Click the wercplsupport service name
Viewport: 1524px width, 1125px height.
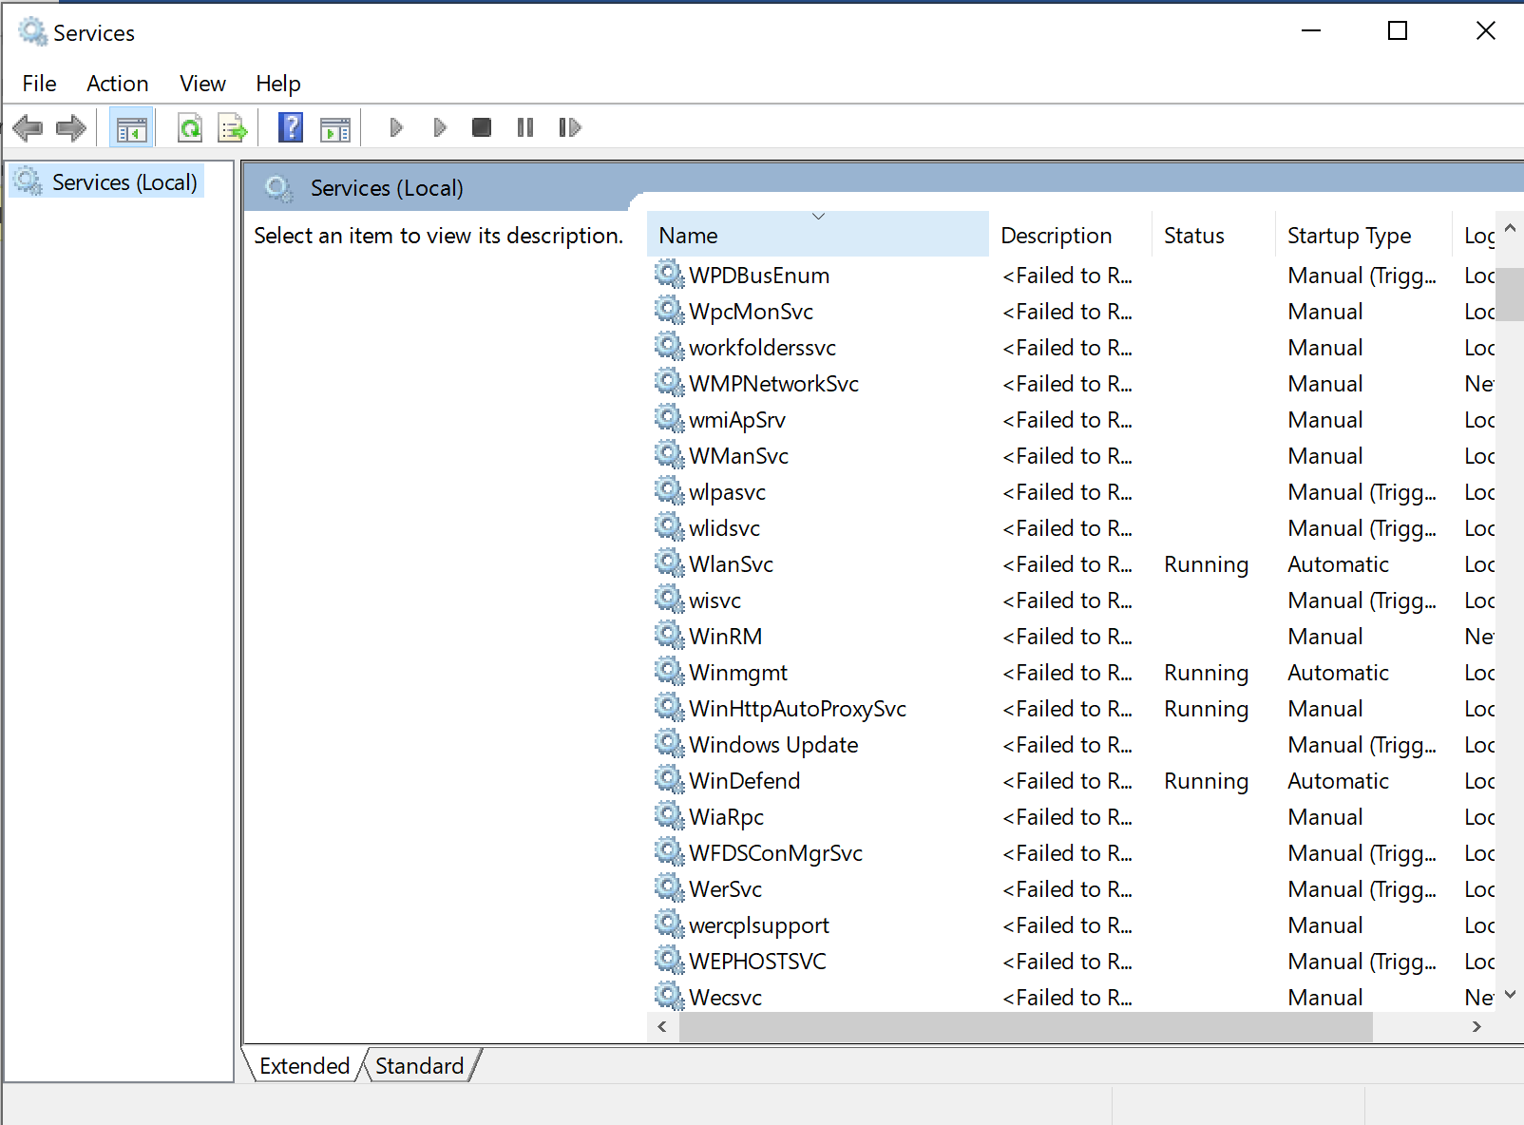click(759, 925)
